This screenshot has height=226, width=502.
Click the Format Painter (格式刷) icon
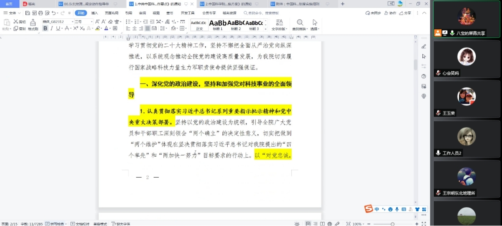(33, 23)
